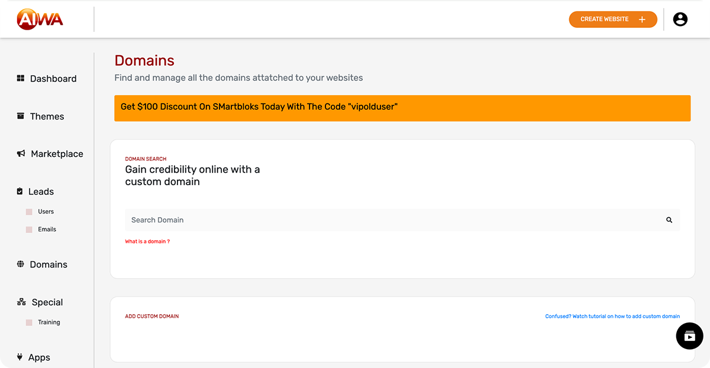710x368 pixels.
Task: Click the Domains globe icon
Action: click(x=21, y=264)
